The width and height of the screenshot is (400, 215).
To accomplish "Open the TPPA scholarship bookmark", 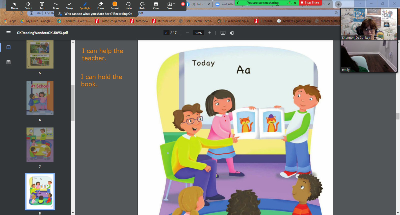I will [x=233, y=21].
